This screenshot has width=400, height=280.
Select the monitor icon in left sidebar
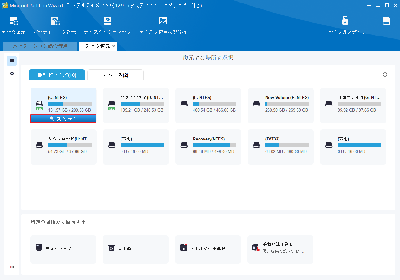pos(12,61)
